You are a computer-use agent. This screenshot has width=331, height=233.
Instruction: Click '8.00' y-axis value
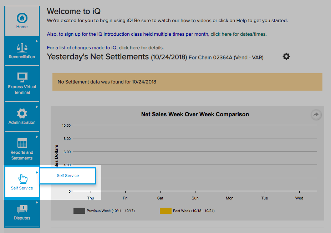tap(67, 139)
